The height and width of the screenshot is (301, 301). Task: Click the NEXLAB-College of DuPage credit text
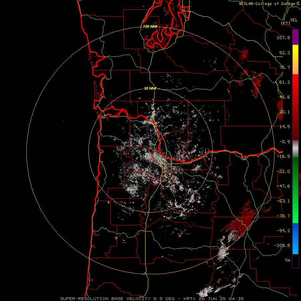point(269,4)
